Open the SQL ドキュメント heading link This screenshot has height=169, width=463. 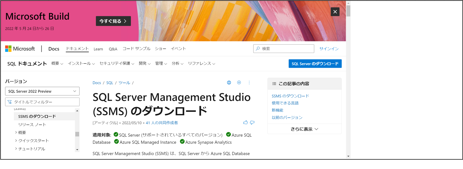click(x=27, y=64)
